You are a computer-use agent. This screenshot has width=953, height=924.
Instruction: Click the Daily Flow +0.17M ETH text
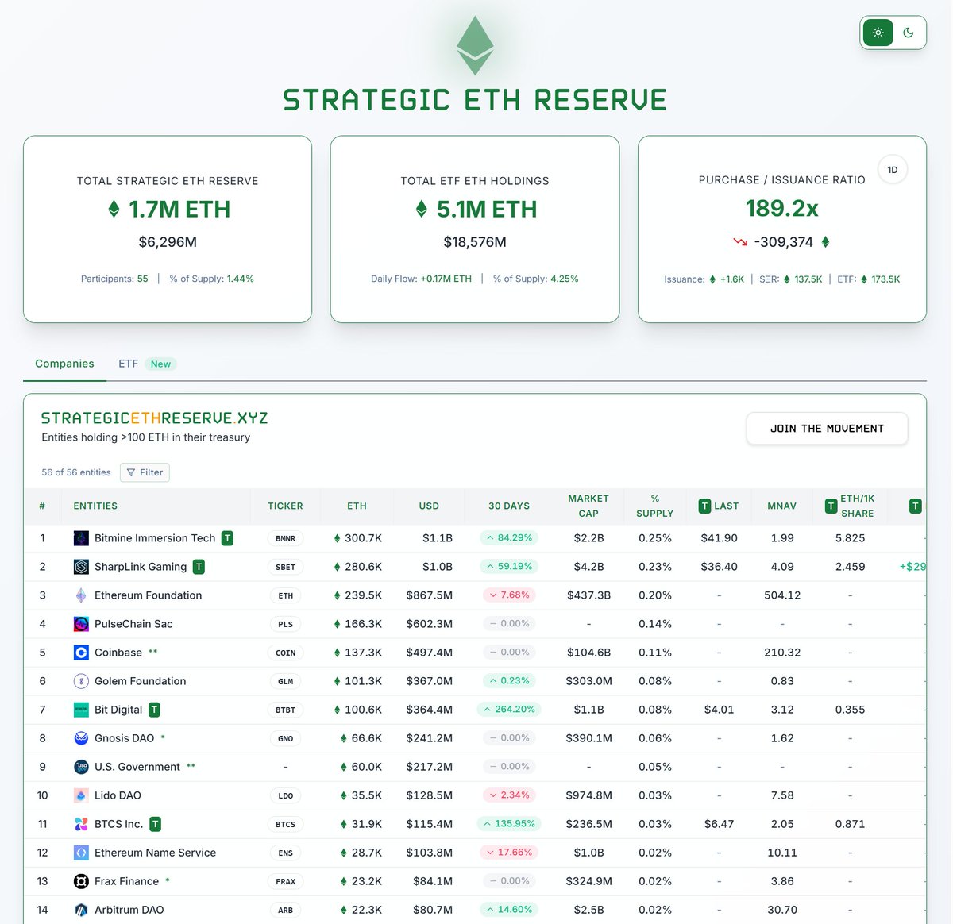pos(421,279)
